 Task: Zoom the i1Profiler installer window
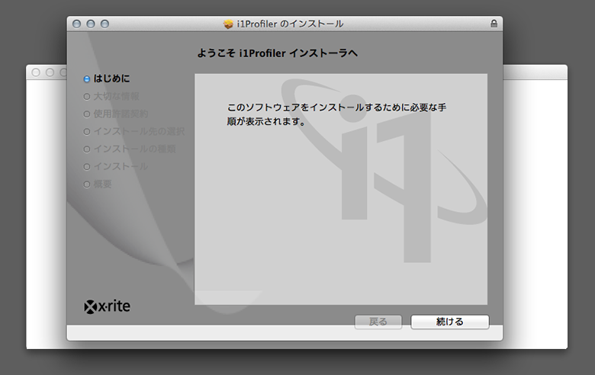tap(105, 24)
